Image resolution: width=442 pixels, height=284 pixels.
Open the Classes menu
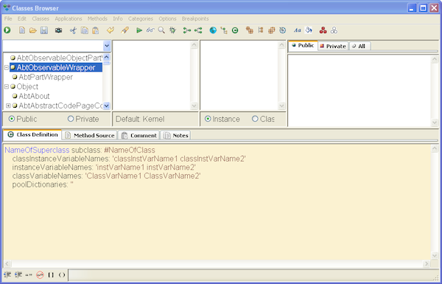point(41,18)
